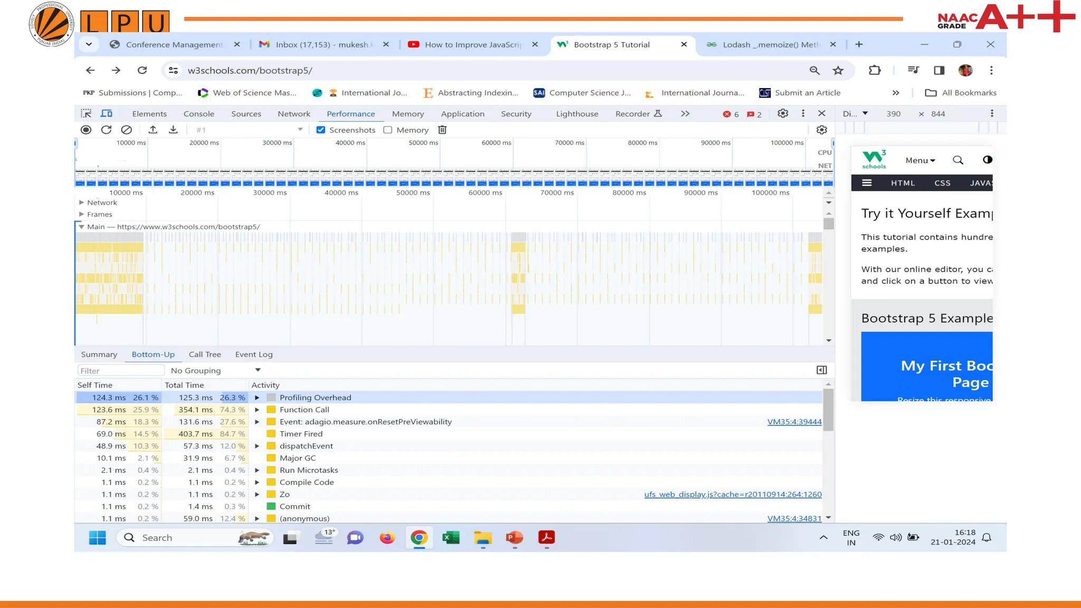The width and height of the screenshot is (1081, 608).
Task: Open capture settings gear in Performance panel
Action: 821,130
